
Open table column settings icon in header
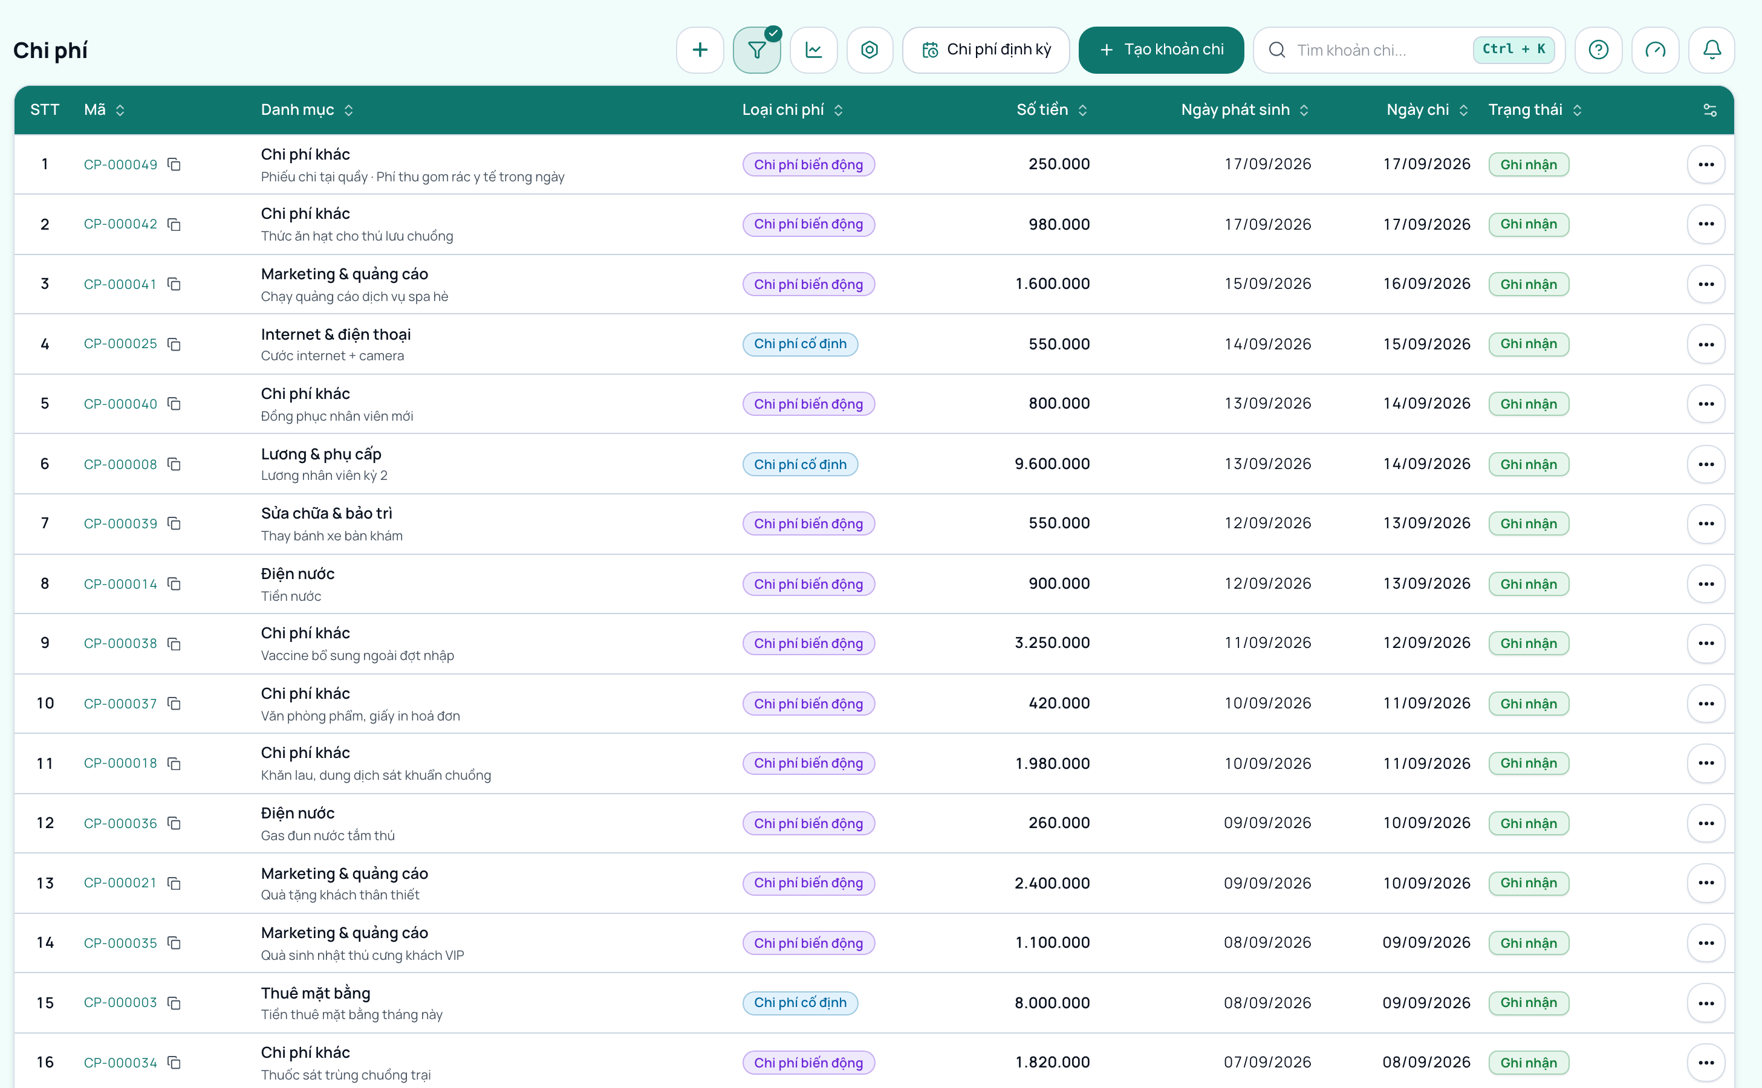point(1710,110)
